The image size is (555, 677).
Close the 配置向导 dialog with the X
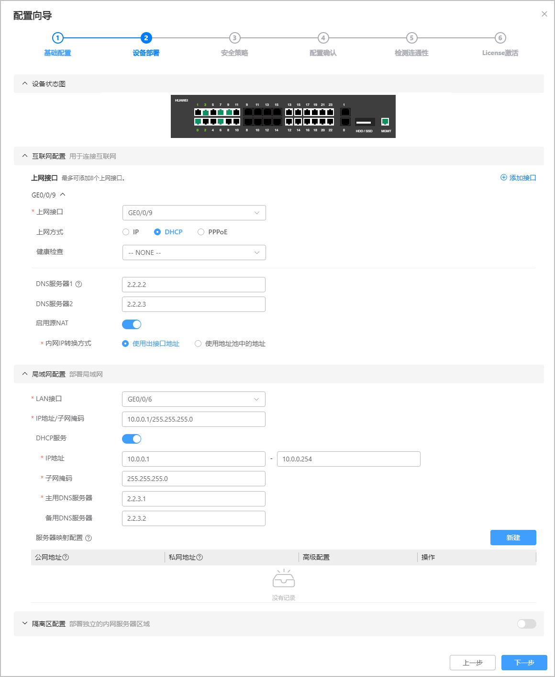tap(544, 14)
